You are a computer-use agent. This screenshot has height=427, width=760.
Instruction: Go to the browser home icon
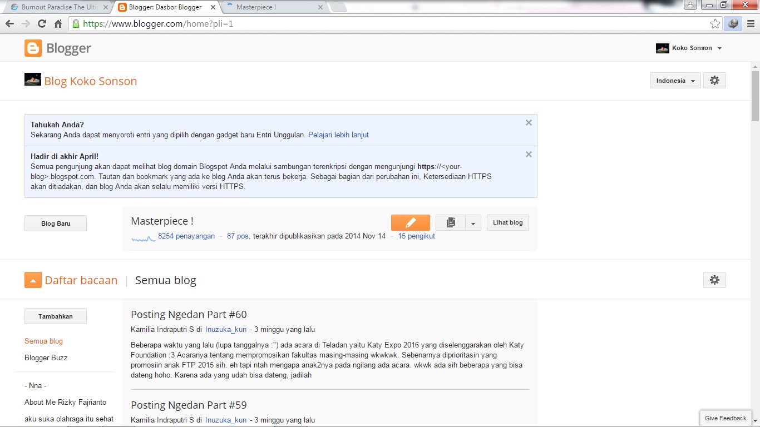point(58,24)
